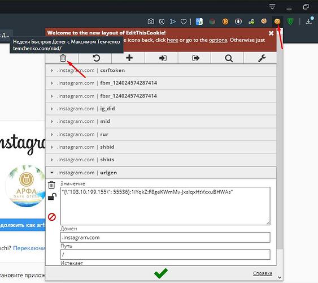Open the orange play button extension
The image size is (318, 283).
(x=225, y=22)
